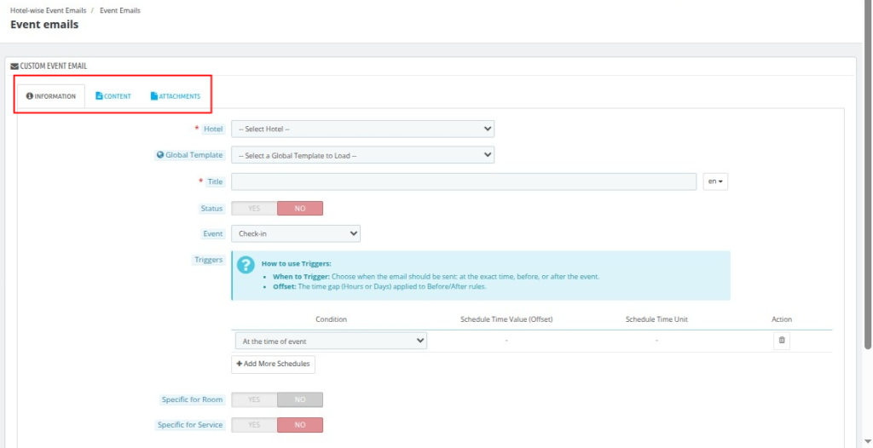The width and height of the screenshot is (873, 448).
Task: Click the info icon on Information tab
Action: 30,96
